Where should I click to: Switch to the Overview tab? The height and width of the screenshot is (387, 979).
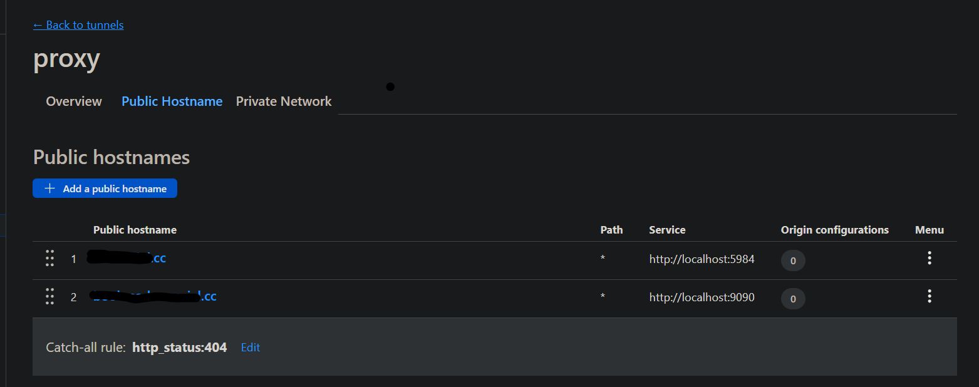[x=74, y=101]
